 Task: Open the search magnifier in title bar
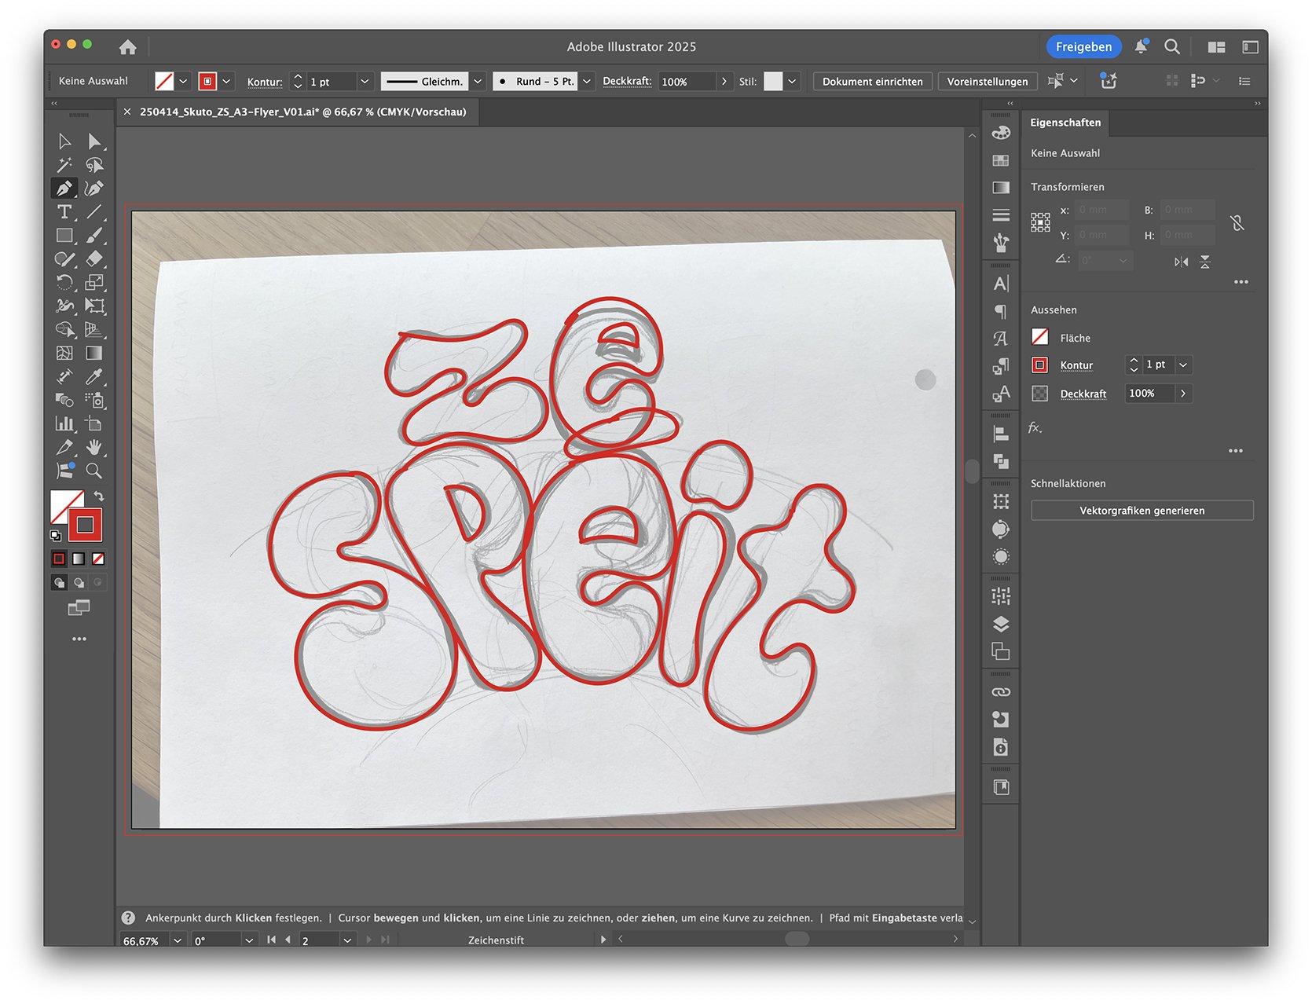tap(1172, 47)
